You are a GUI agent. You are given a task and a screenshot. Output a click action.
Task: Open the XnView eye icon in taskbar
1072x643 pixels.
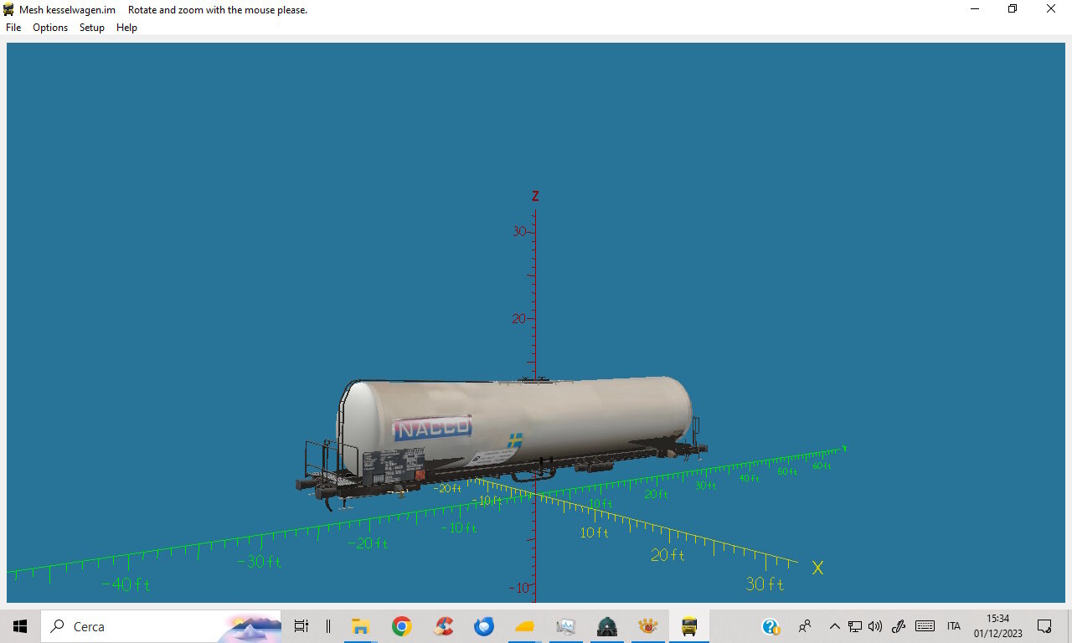click(648, 626)
